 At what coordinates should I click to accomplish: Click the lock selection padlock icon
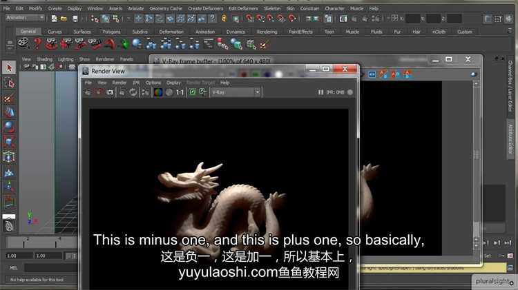pos(224,19)
